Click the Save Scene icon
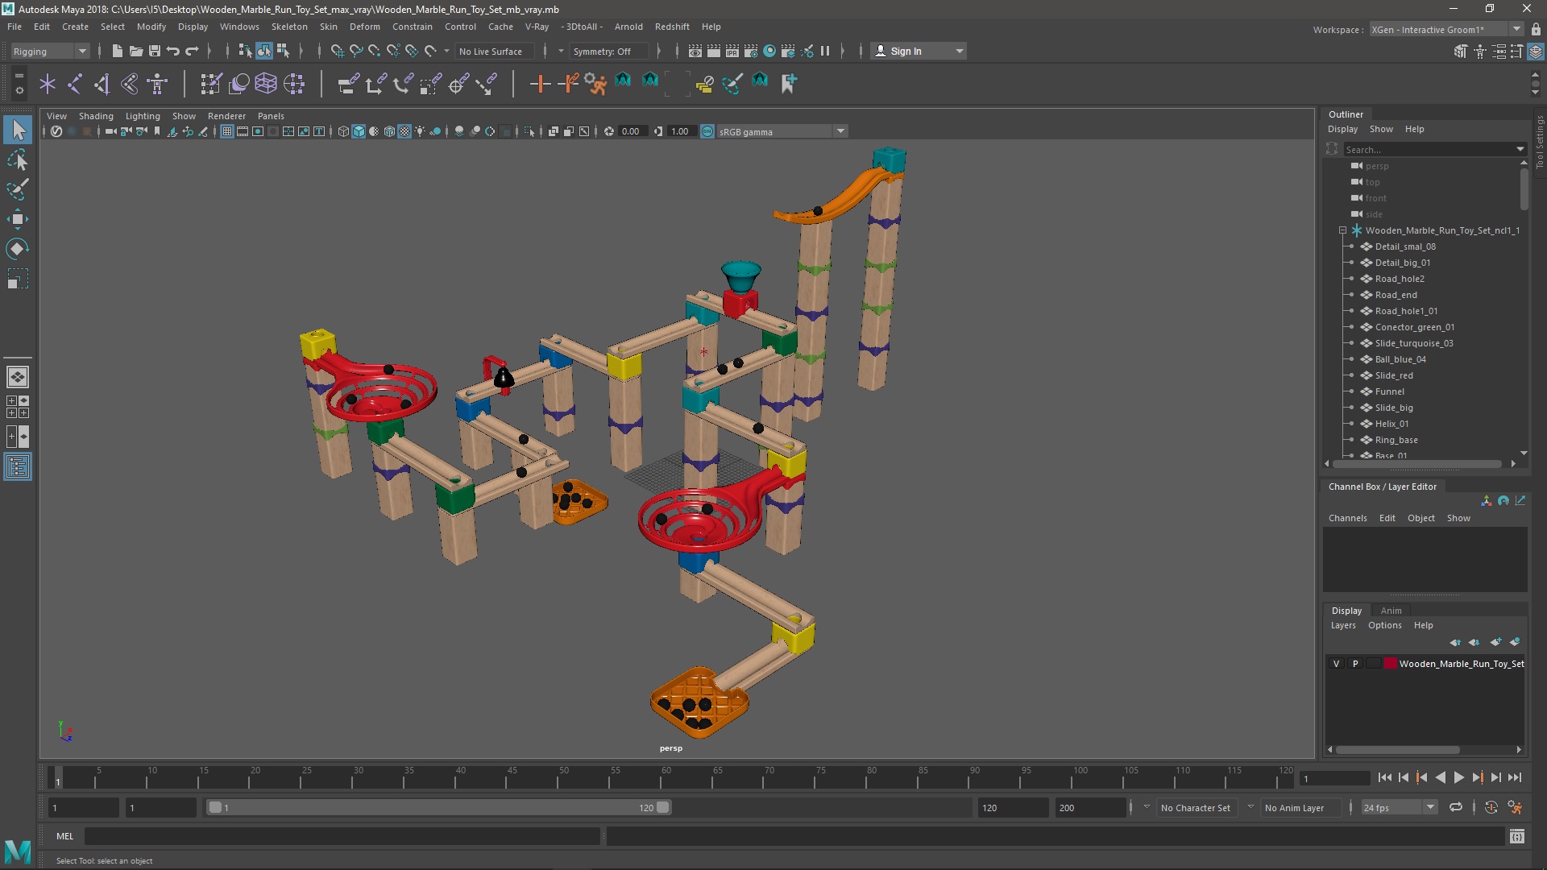The image size is (1547, 870). click(154, 51)
